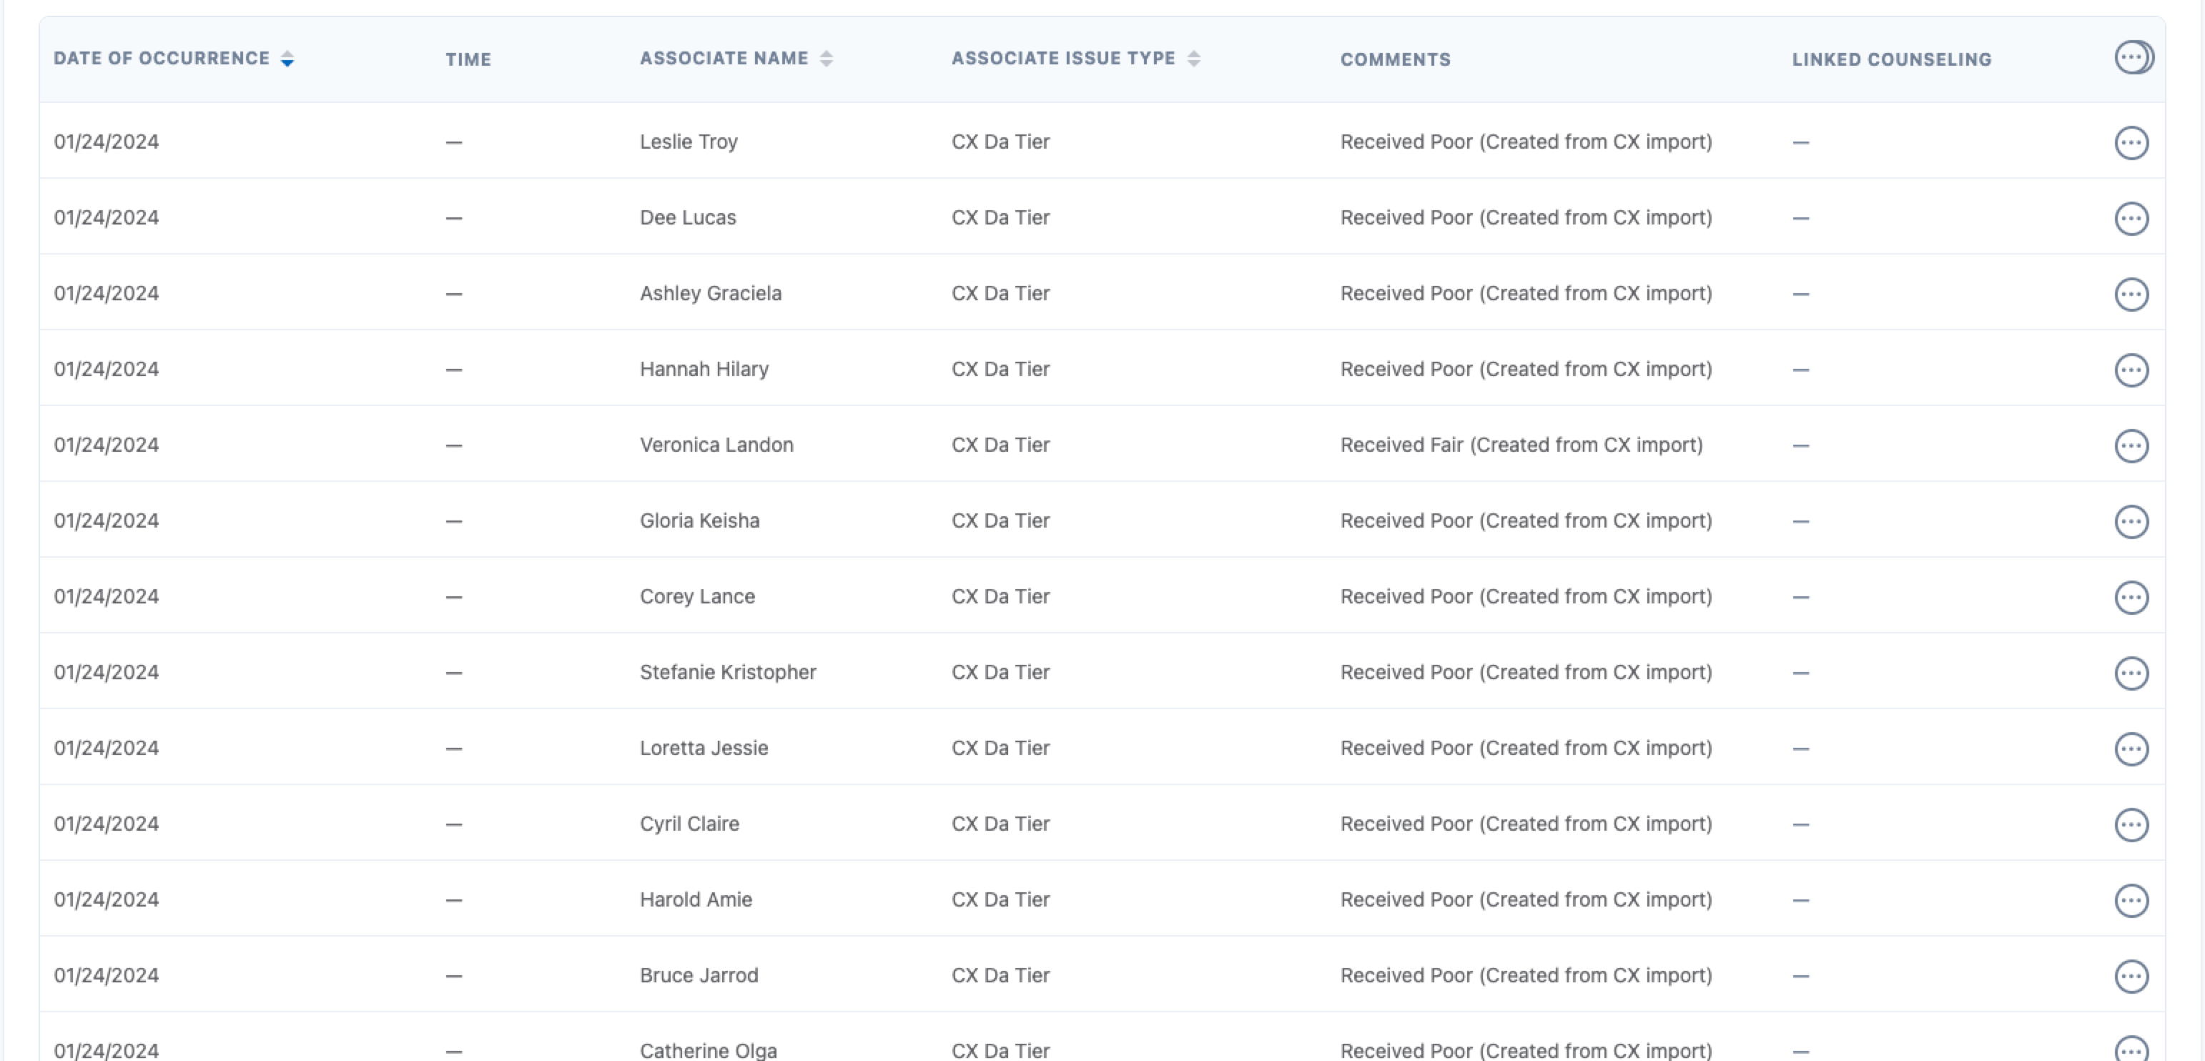
Task: Open row actions for Leslie Troy
Action: click(x=2131, y=143)
